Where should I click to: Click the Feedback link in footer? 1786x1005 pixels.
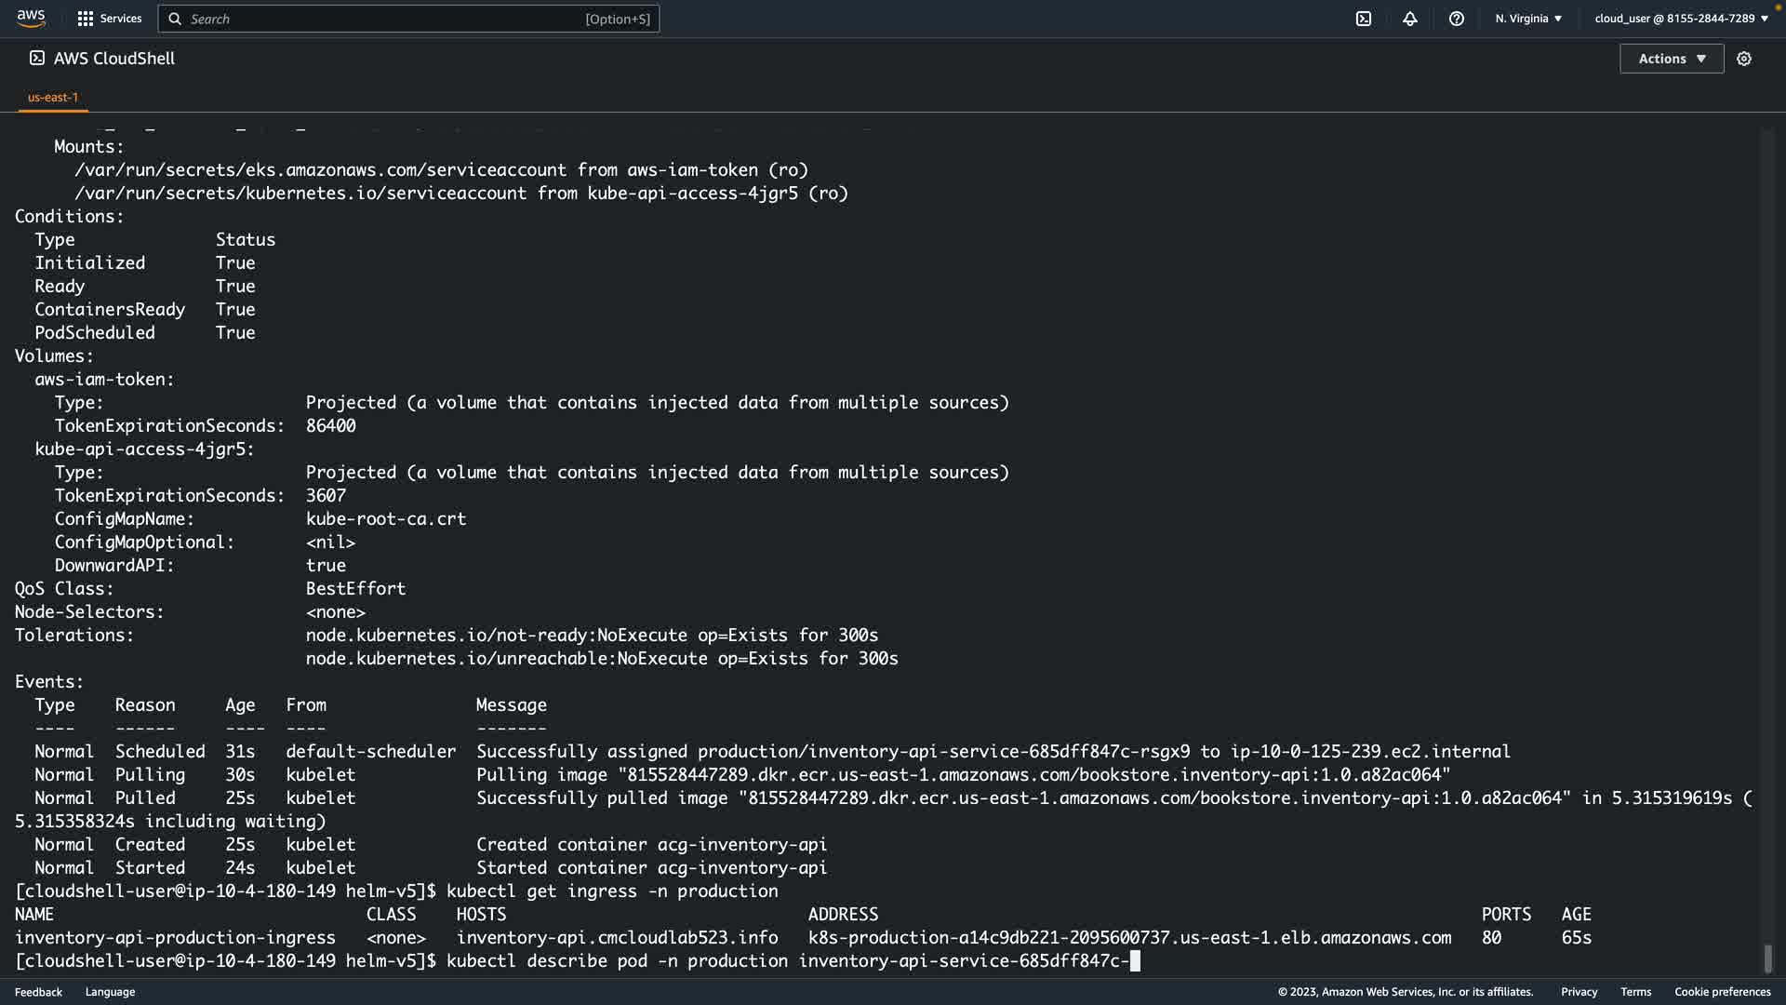[x=38, y=992]
